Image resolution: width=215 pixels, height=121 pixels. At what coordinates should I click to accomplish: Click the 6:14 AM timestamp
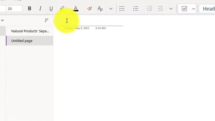pos(100,28)
